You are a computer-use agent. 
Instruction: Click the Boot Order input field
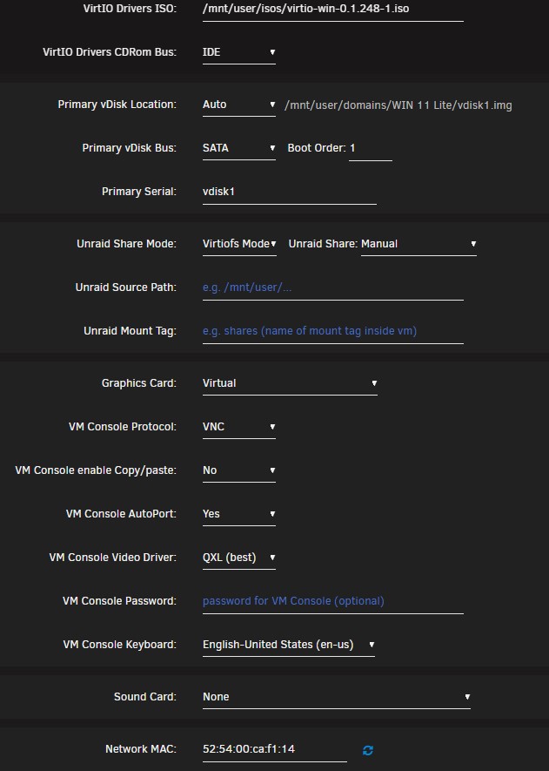pyautogui.click(x=371, y=148)
